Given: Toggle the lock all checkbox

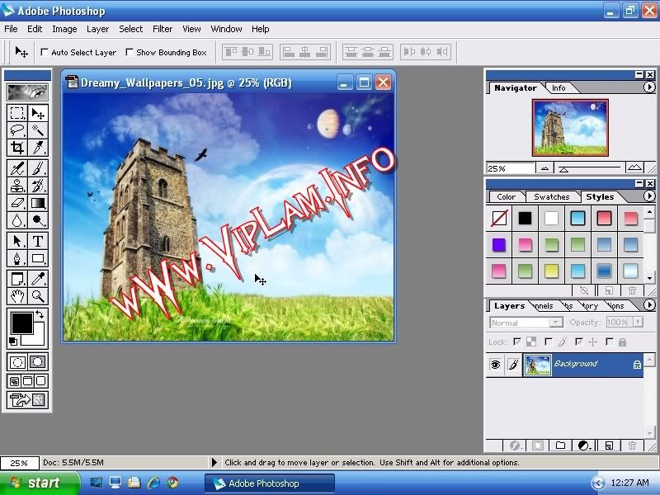Looking at the screenshot, I should pyautogui.click(x=609, y=342).
